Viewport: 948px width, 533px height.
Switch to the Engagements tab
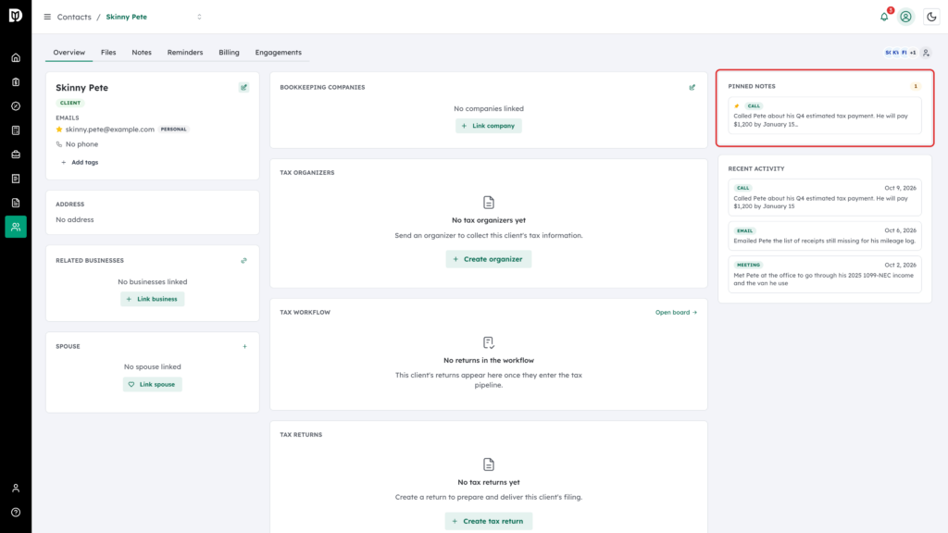[278, 53]
